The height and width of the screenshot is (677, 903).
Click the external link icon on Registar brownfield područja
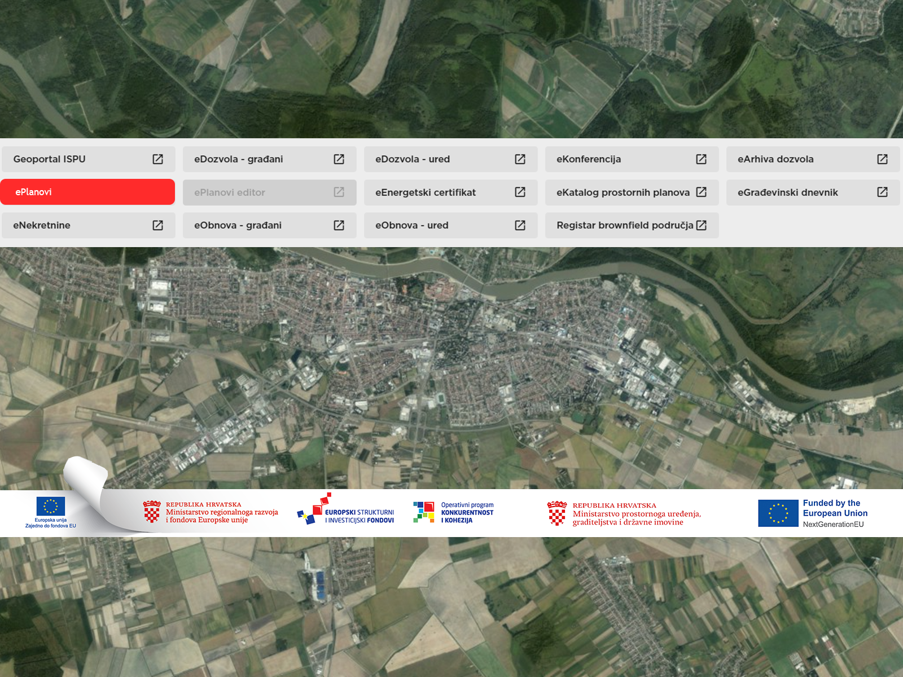(x=702, y=225)
